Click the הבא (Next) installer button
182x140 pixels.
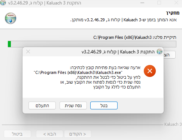[x=49, y=134]
